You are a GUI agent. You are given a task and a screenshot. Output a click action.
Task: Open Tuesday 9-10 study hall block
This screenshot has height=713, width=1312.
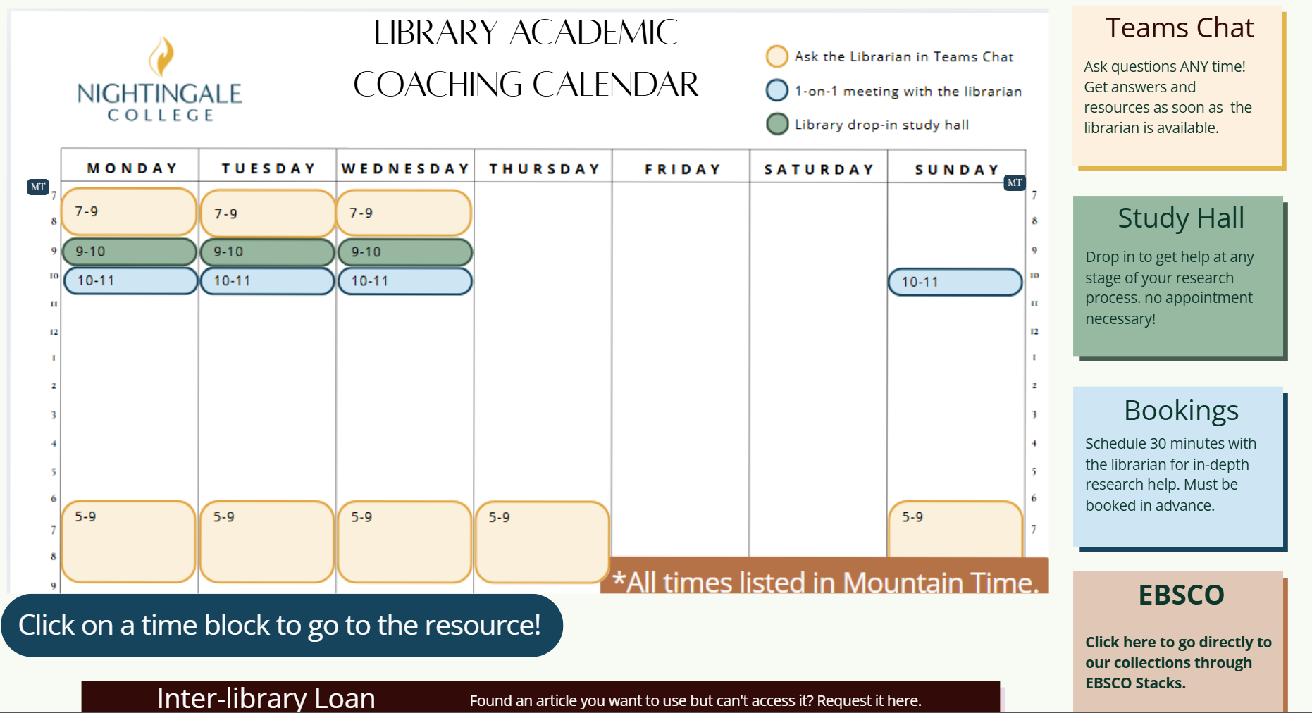click(x=267, y=252)
